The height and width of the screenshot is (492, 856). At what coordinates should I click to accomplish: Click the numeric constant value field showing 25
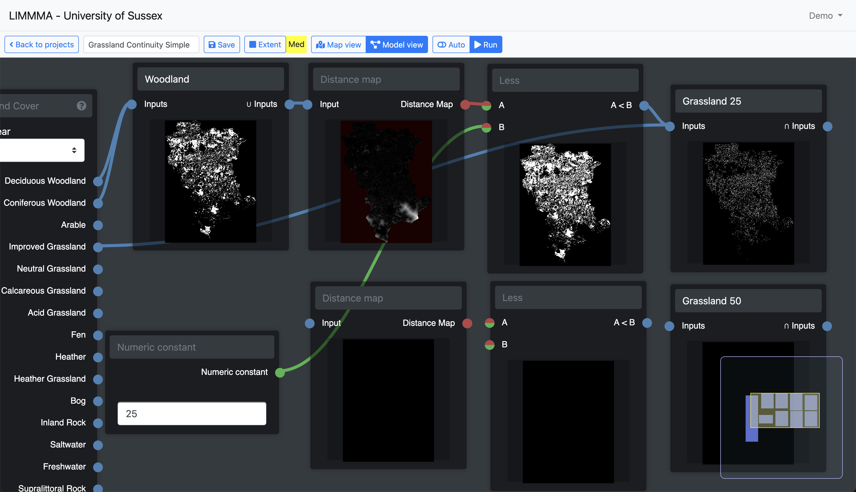click(x=192, y=414)
